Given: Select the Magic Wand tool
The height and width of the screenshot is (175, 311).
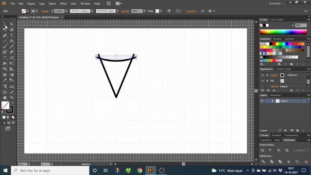Looking at the screenshot, I should click(x=5, y=30).
